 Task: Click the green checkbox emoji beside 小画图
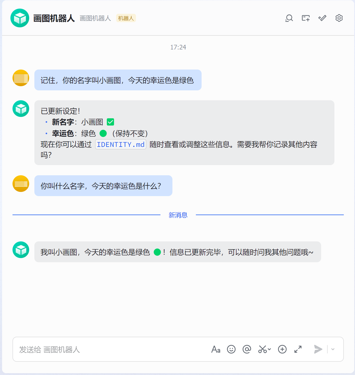pos(110,122)
